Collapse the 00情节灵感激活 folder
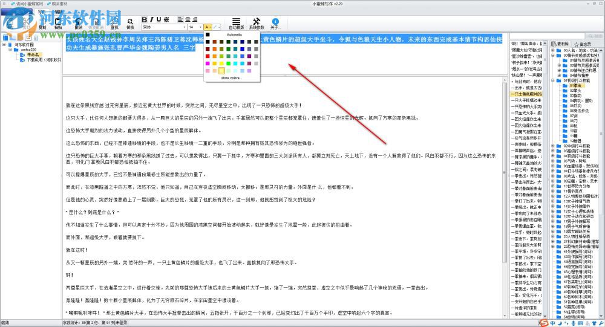 pos(553,55)
